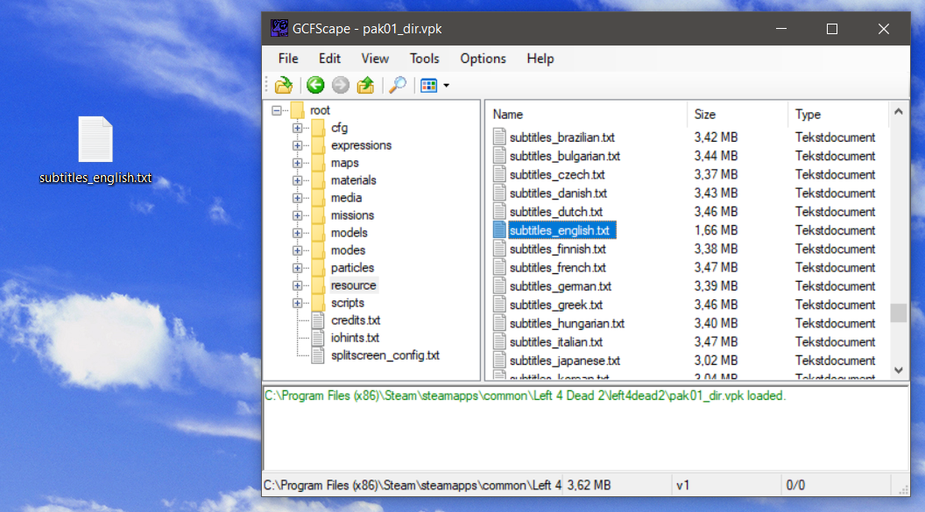The width and height of the screenshot is (925, 512).
Task: Click the 3,62 MB status bar entry
Action: point(589,486)
